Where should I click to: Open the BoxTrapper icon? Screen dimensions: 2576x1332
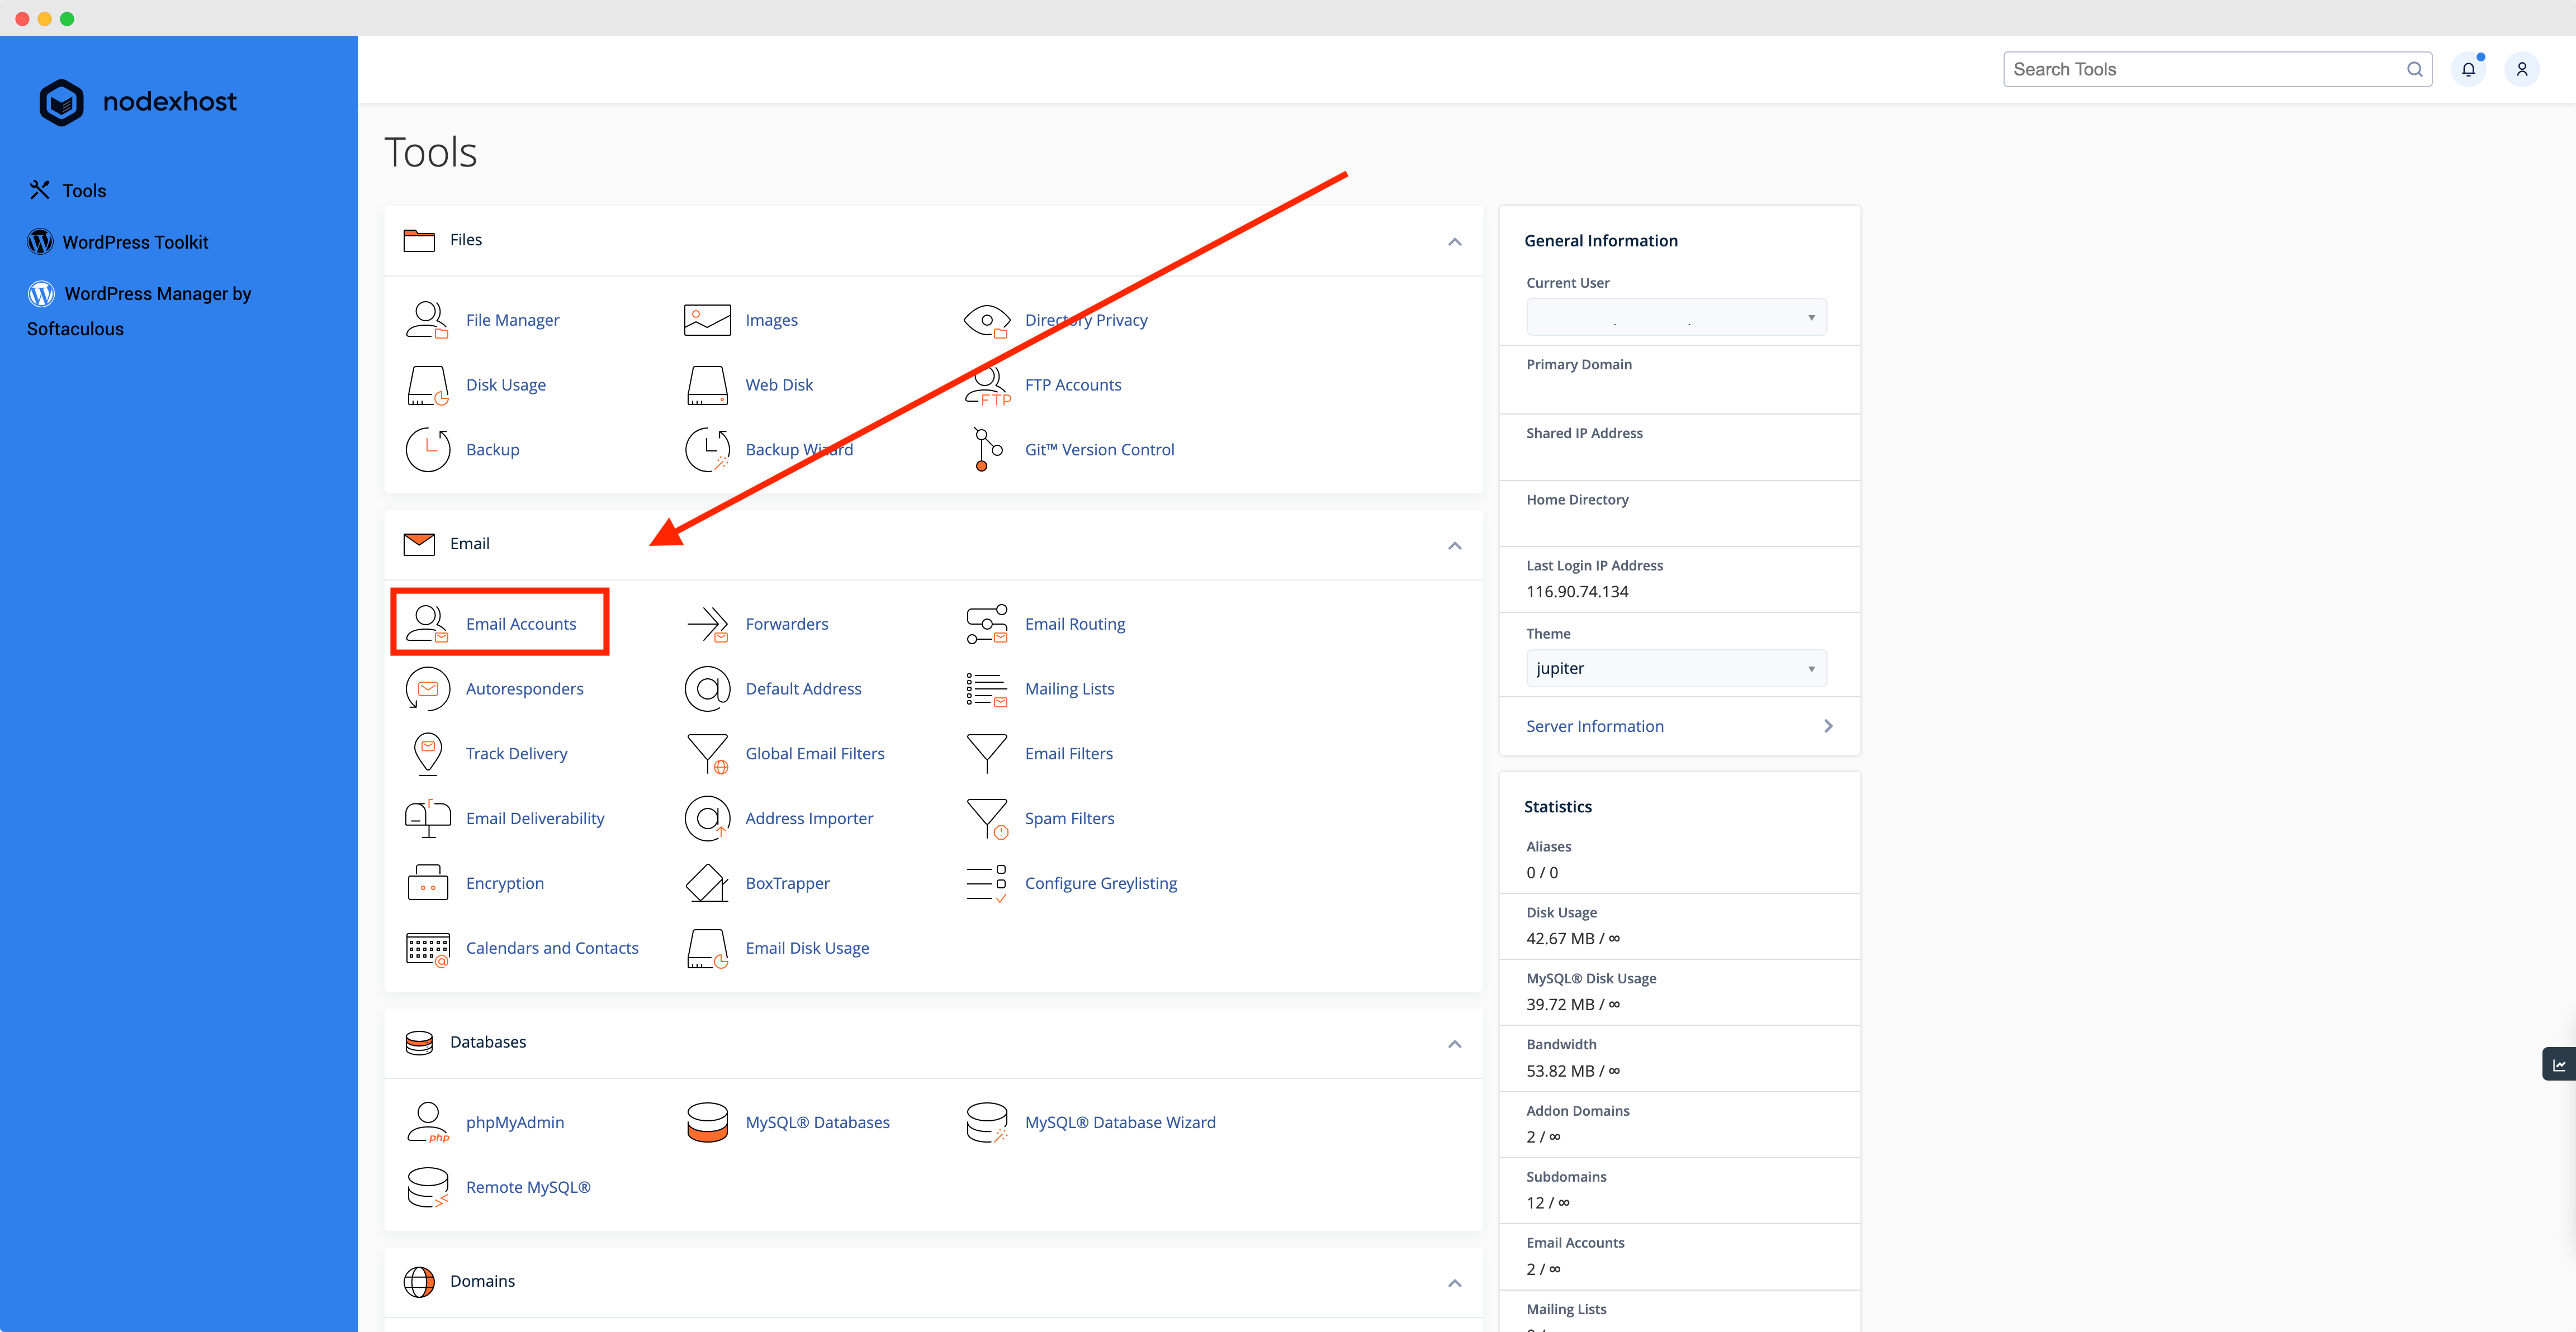[x=707, y=883]
